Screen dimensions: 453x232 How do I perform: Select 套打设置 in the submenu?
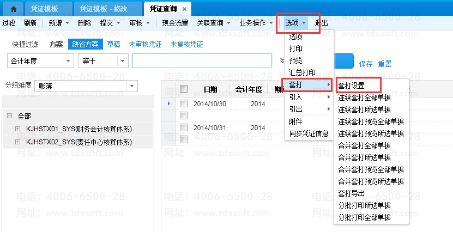(351, 86)
